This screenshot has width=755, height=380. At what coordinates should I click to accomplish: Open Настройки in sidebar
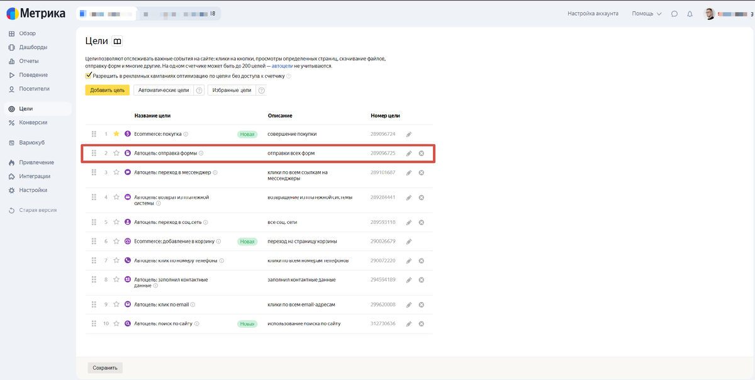[x=33, y=190]
